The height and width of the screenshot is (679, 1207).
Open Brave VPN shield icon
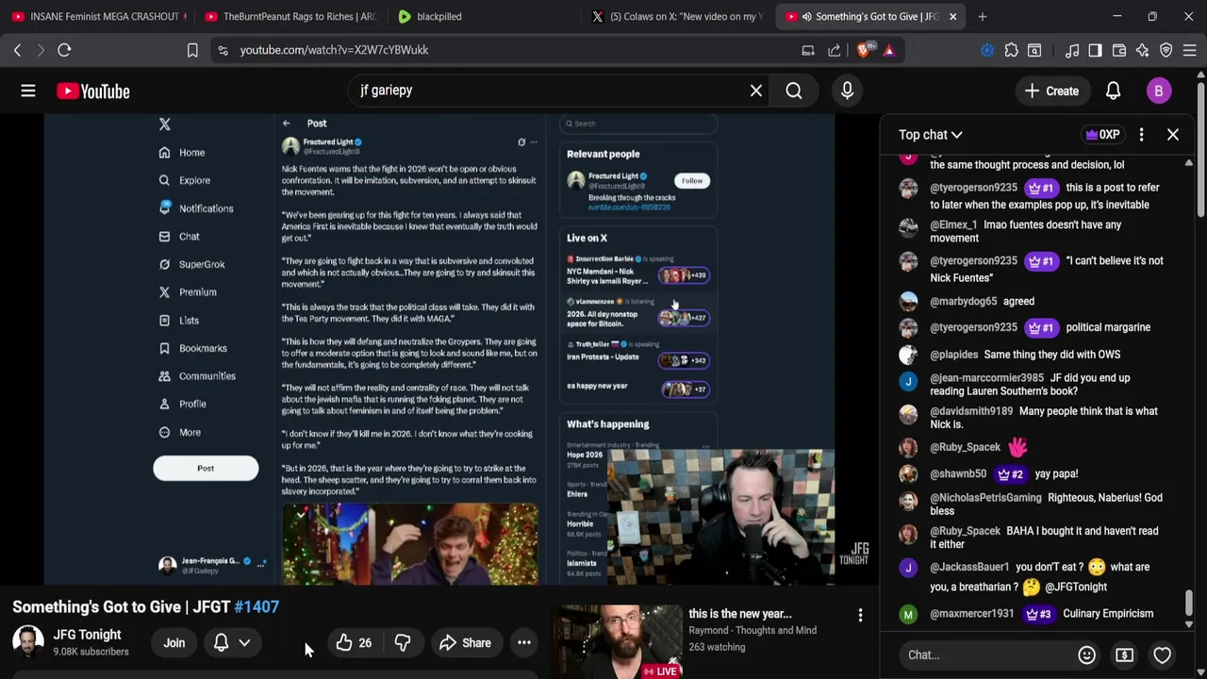tap(1166, 50)
